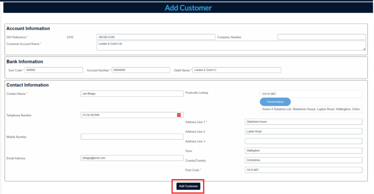Click into the DDI Reference field
Viewport: 374px width, 194px height.
point(156,37)
